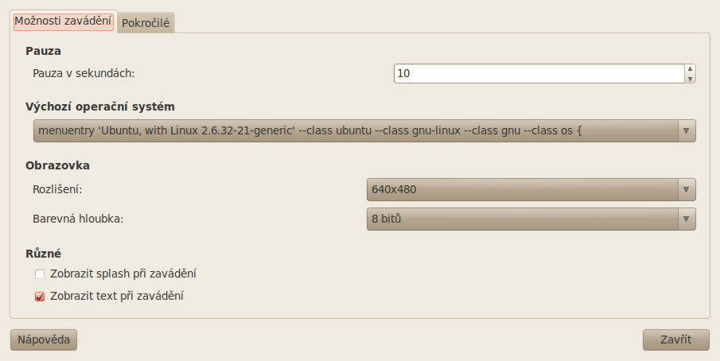Uncheck 'Zobrazit text při zavádění' checkbox
Screen dimensions: 720x361
tap(40, 297)
